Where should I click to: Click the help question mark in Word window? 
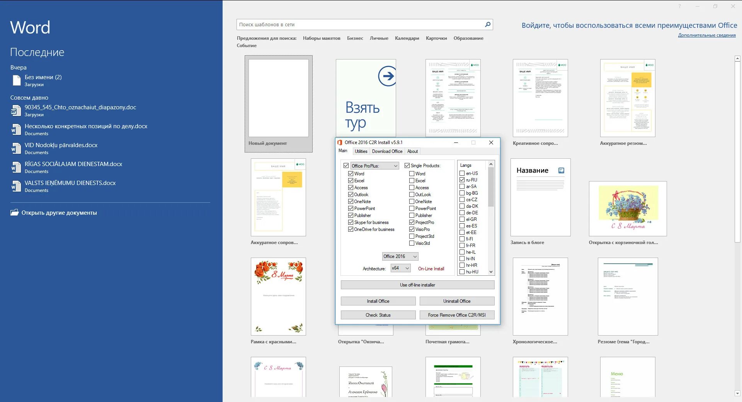pos(679,6)
